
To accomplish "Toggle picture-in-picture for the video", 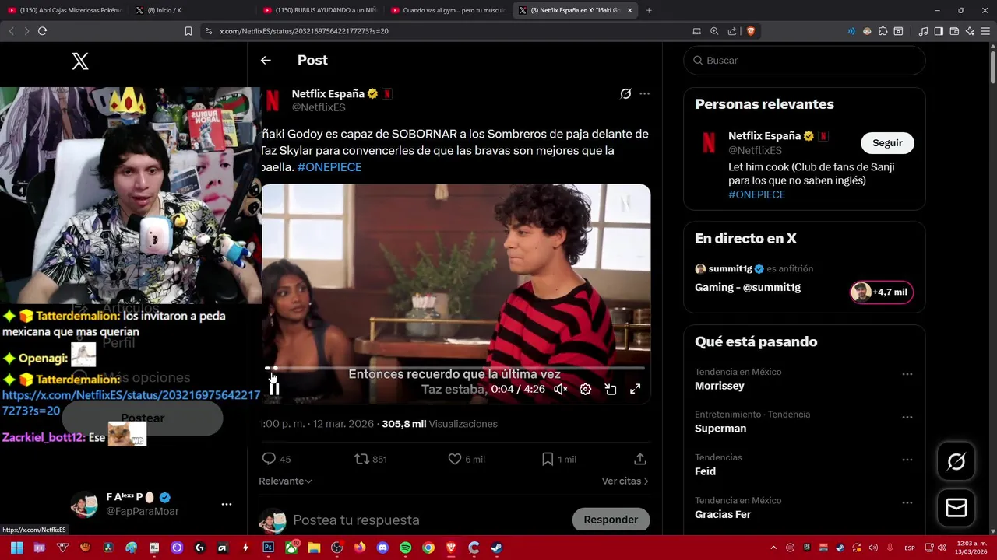I will coord(611,389).
